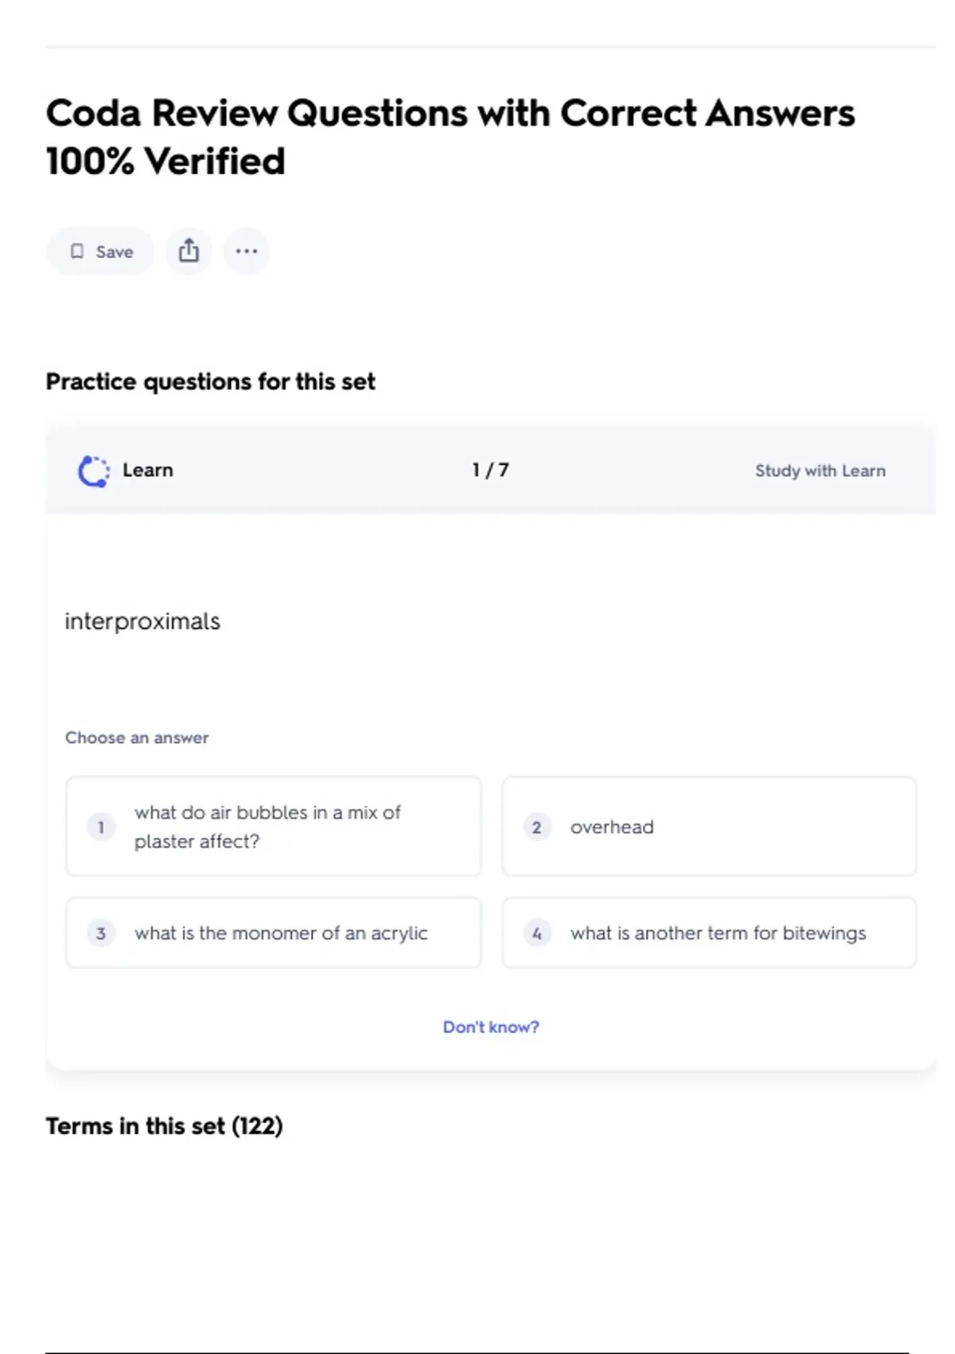The image size is (955, 1354).
Task: Choose the 'overhead' answer option
Action: click(708, 826)
